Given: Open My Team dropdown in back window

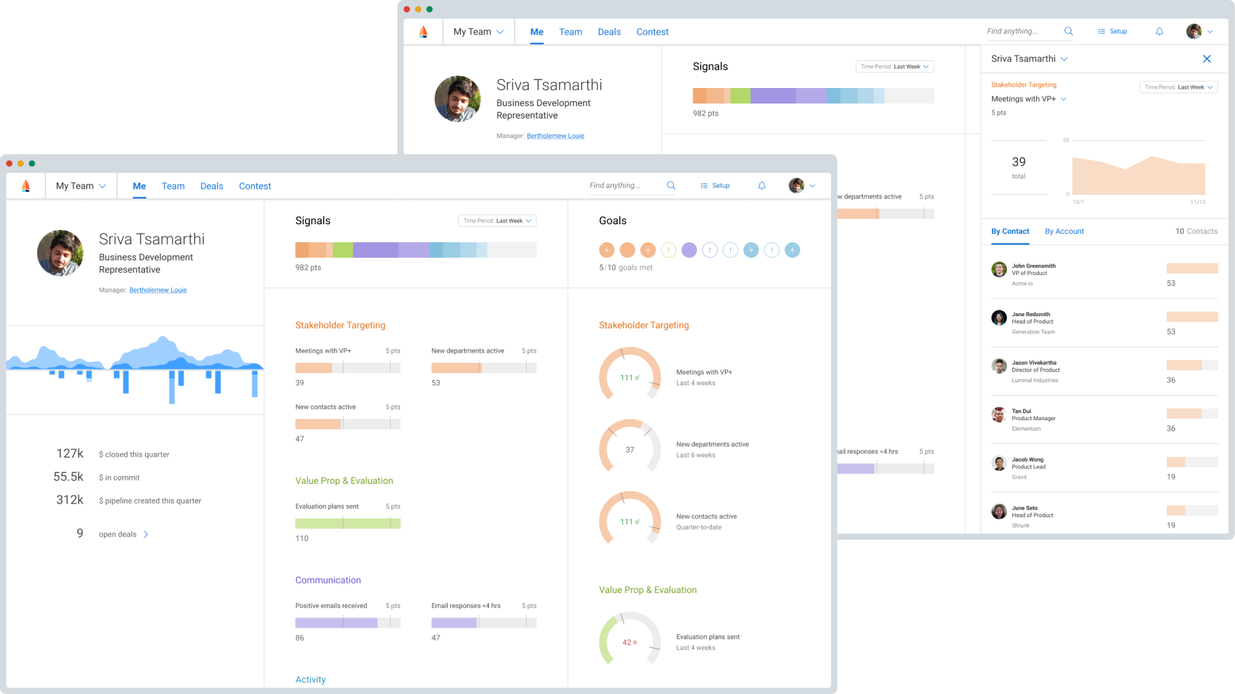Looking at the screenshot, I should coord(479,31).
